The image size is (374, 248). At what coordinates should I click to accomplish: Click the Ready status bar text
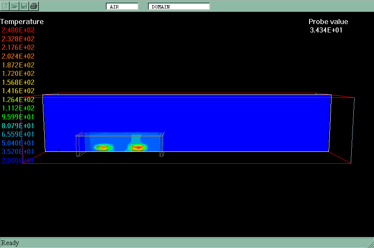[x=10, y=243]
